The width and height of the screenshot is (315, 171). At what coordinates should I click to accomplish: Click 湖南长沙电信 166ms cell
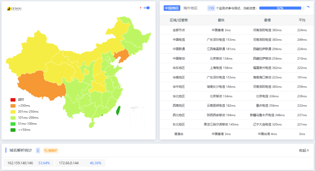221,87
